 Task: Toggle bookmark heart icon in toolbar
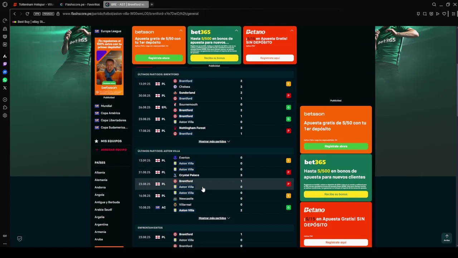[x=444, y=14]
